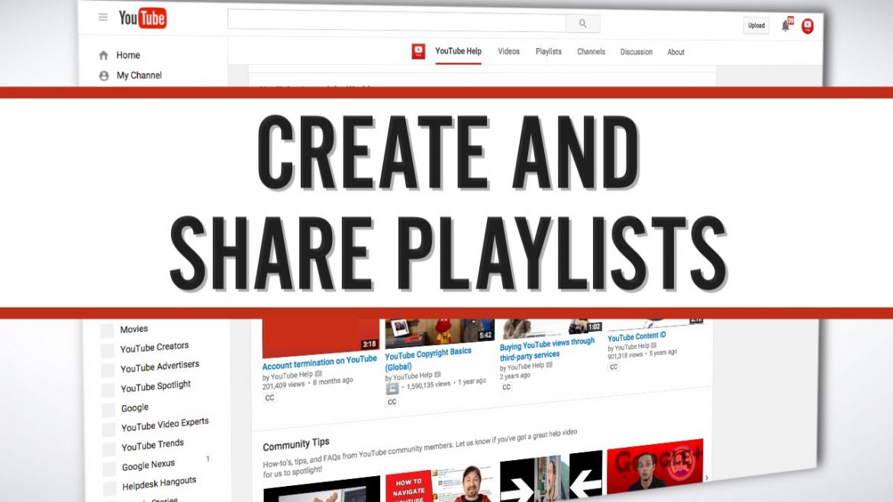This screenshot has height=502, width=893.
Task: Click the Google channel icon in sidebar
Action: point(108,410)
